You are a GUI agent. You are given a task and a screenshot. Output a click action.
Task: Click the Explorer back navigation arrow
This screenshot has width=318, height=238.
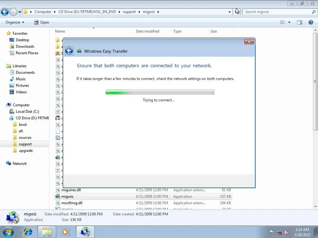pos(5,12)
